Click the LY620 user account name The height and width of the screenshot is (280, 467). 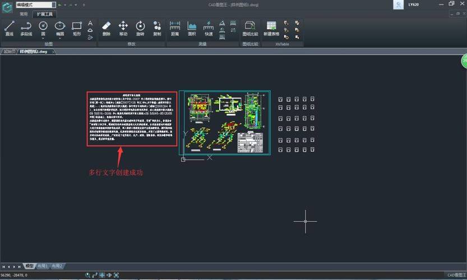tap(413, 4)
